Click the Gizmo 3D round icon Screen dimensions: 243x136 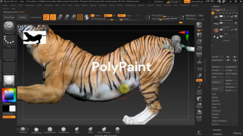pyautogui.click(x=80, y=17)
